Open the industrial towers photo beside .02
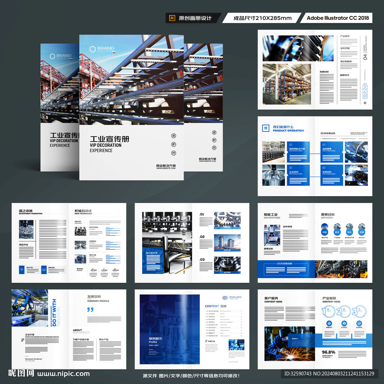The height and width of the screenshot is (384, 384). (227, 243)
